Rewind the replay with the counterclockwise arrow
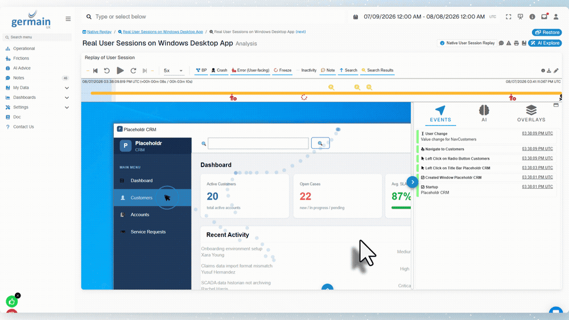This screenshot has width=569, height=320. click(107, 70)
